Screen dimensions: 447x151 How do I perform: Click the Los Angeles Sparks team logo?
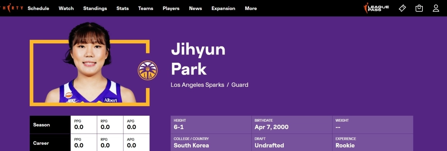tap(148, 70)
